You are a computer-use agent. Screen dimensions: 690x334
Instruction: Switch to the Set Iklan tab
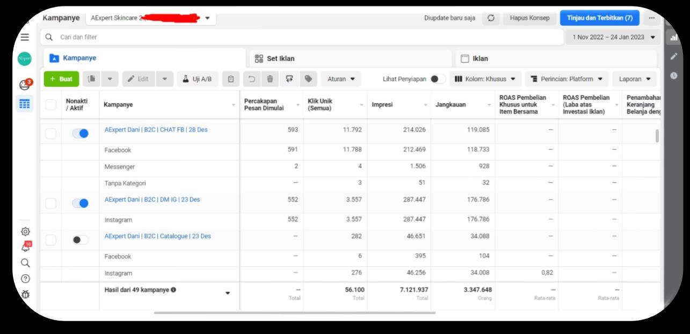(x=351, y=58)
